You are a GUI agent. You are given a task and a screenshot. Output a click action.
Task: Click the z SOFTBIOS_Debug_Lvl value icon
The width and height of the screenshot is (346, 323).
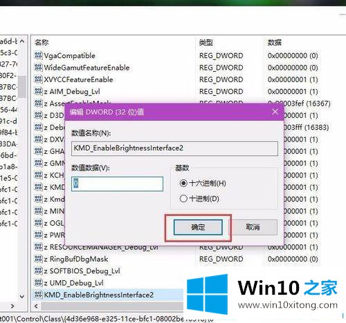click(38, 271)
